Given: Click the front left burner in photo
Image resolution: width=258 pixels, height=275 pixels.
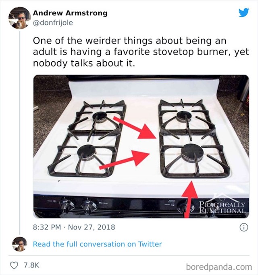Looking at the screenshot, I should pos(87,152).
